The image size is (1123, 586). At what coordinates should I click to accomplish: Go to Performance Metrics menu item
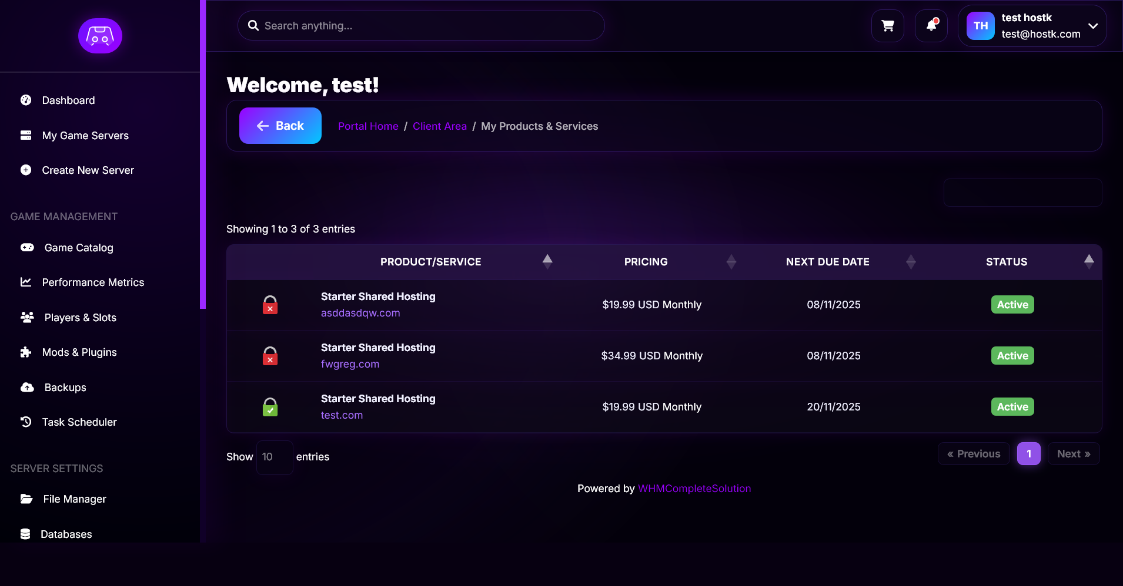click(x=93, y=282)
